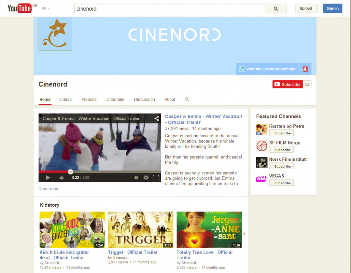The width and height of the screenshot is (351, 273).
Task: Click the 52 subscriber count
Action: 307,84
